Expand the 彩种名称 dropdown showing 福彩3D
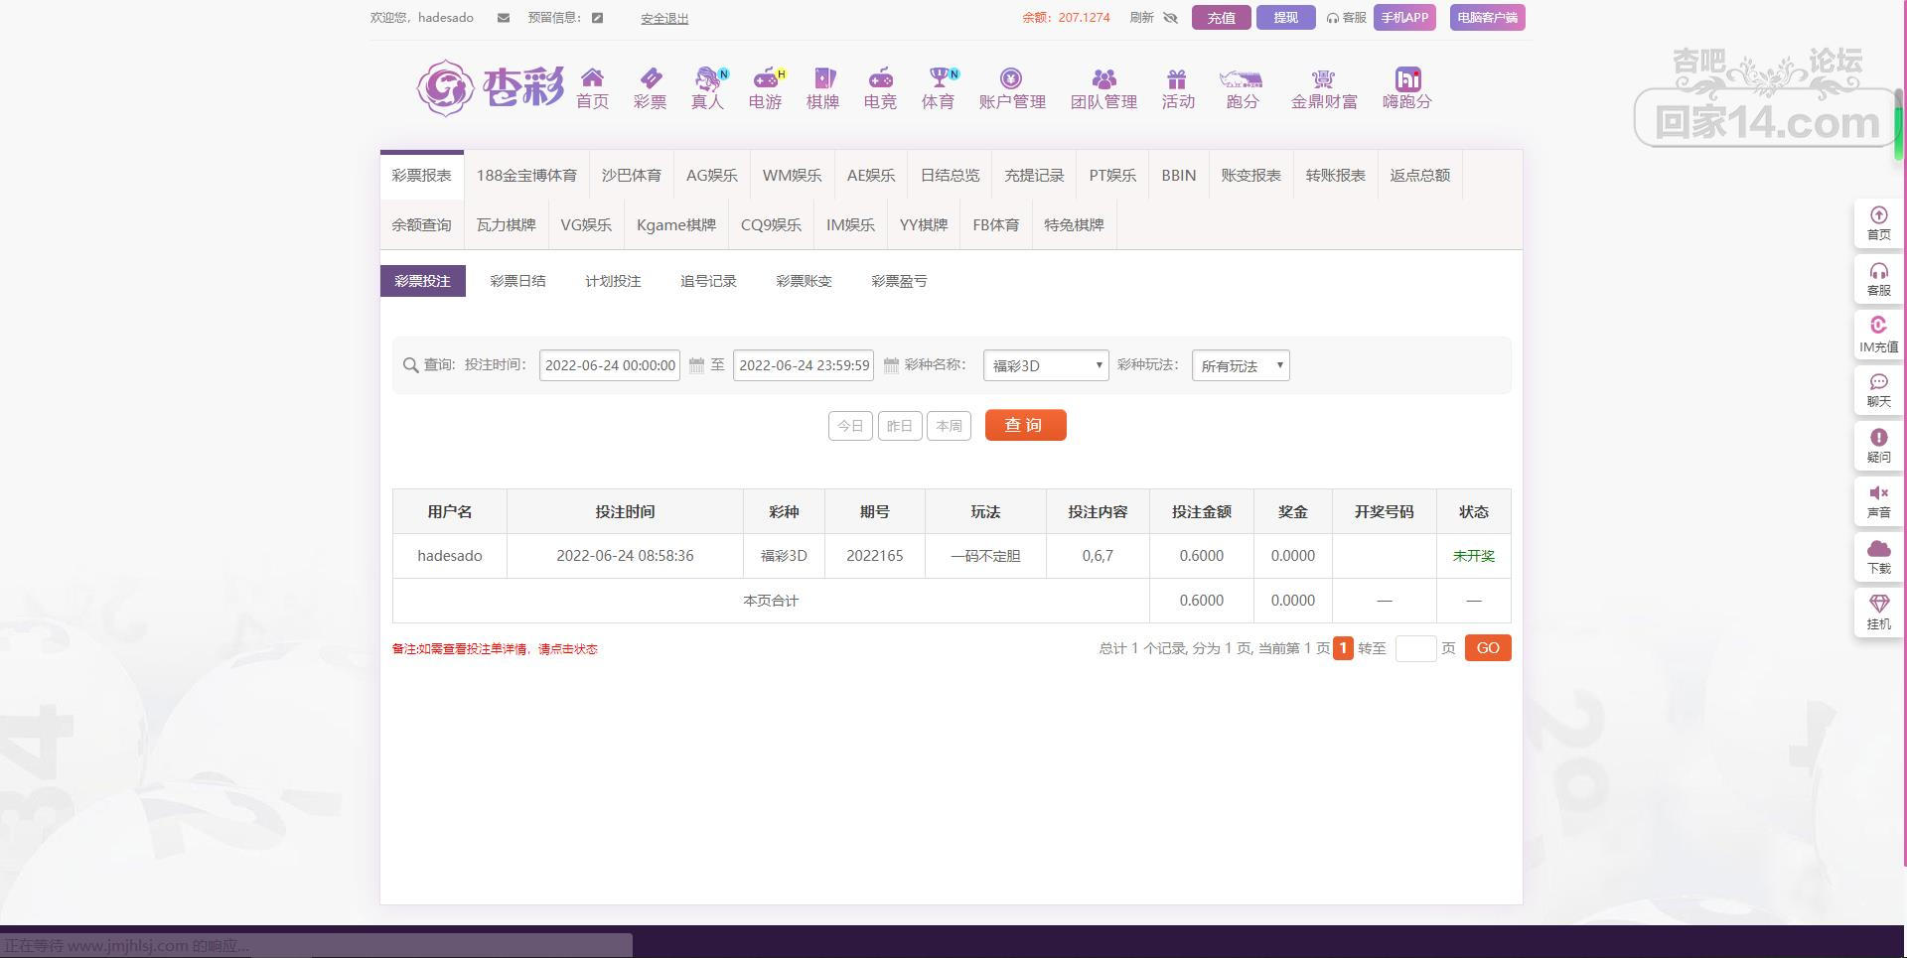 (x=1046, y=365)
